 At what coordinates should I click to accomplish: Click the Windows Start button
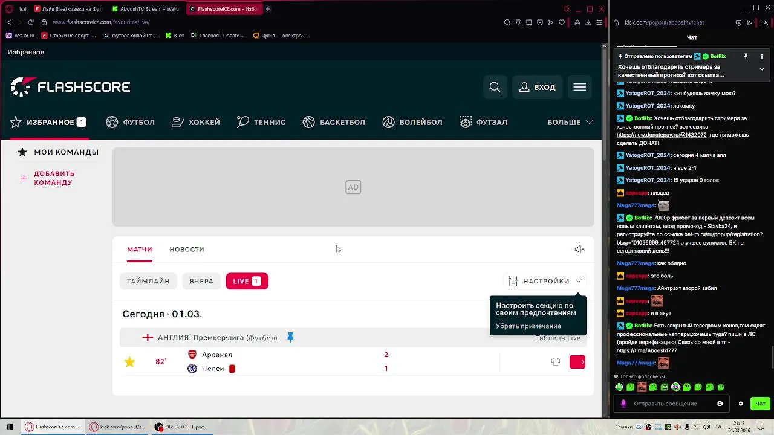click(x=9, y=427)
